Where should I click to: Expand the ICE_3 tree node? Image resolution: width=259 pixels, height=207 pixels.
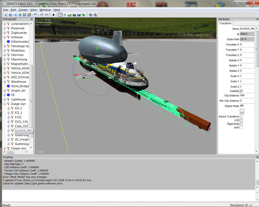click(8, 113)
